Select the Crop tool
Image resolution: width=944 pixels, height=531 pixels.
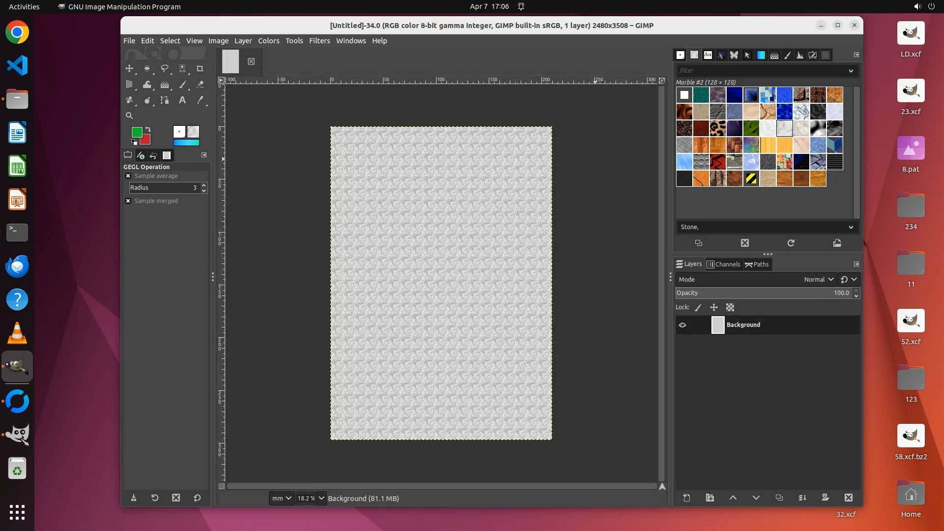pos(200,69)
